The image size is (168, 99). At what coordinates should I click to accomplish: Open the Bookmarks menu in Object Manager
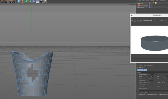tap(162, 1)
